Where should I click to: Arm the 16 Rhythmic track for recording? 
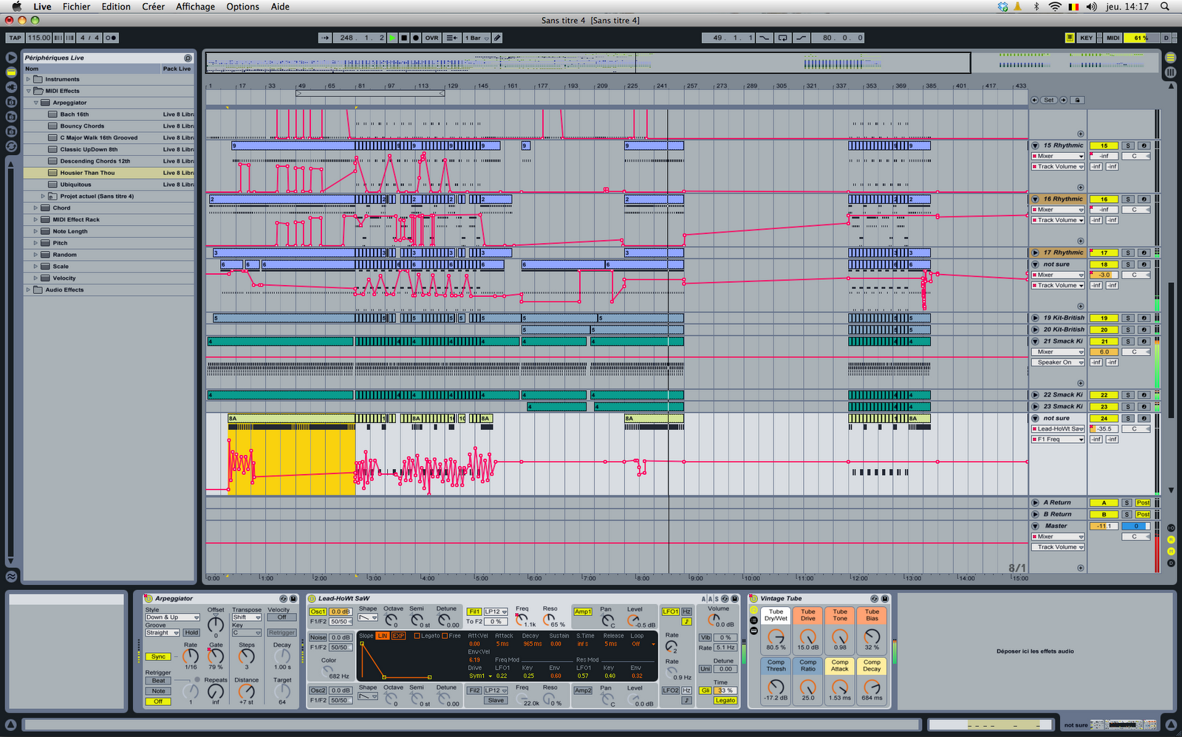pos(1144,199)
